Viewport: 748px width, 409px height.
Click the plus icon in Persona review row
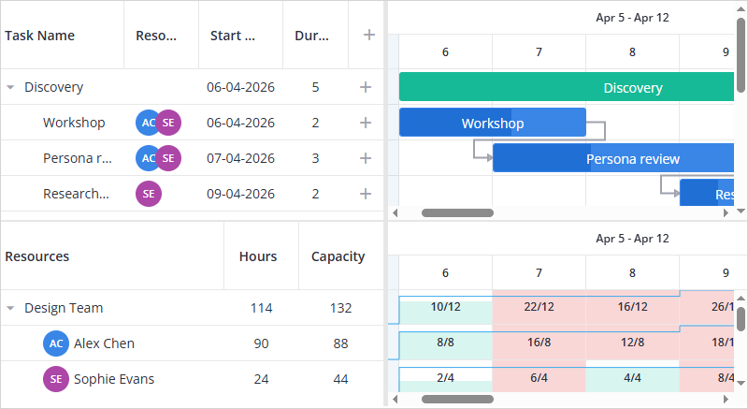(x=366, y=158)
